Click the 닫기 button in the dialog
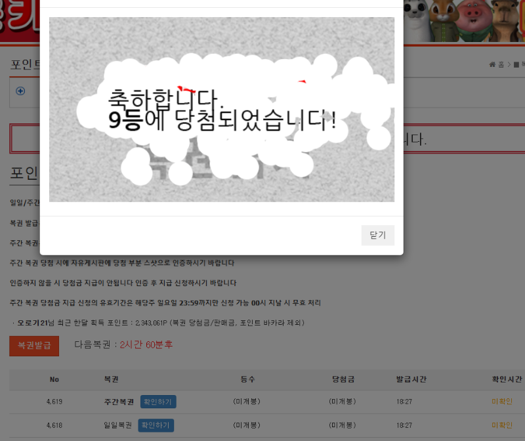 pos(377,235)
